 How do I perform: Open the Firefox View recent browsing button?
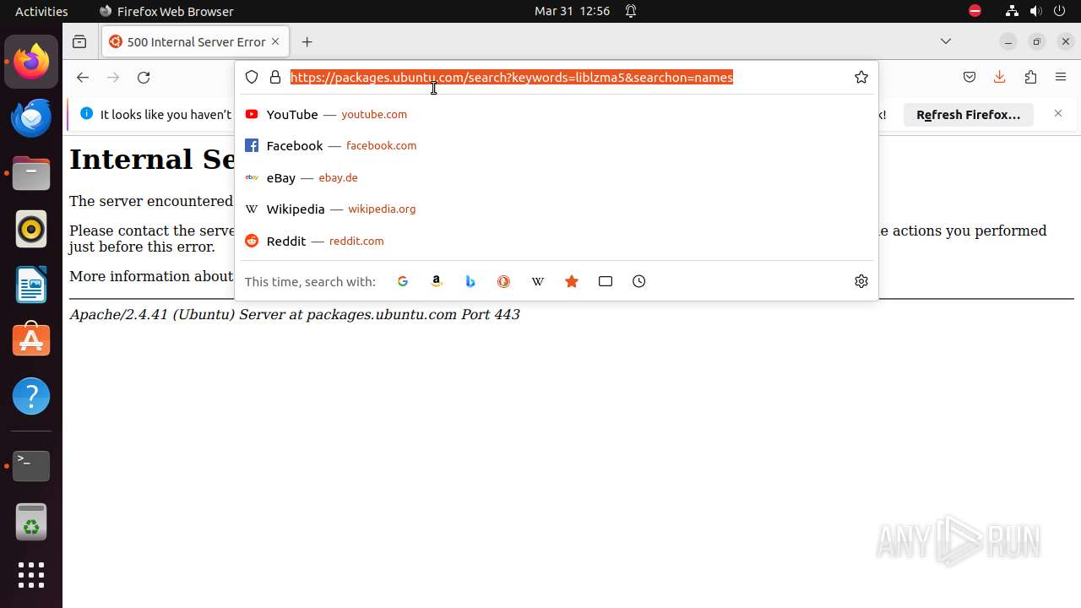pyautogui.click(x=79, y=41)
